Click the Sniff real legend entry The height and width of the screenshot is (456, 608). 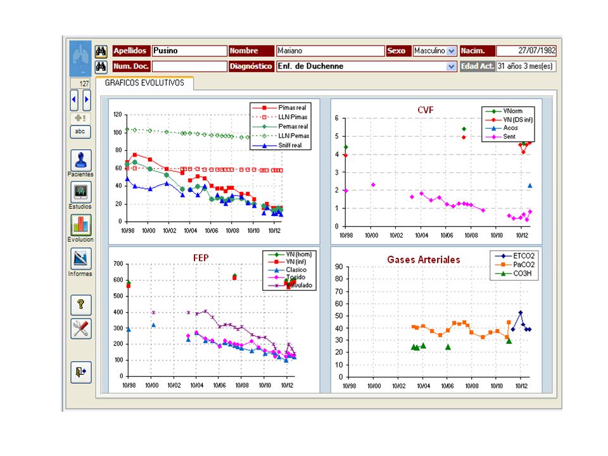(277, 146)
